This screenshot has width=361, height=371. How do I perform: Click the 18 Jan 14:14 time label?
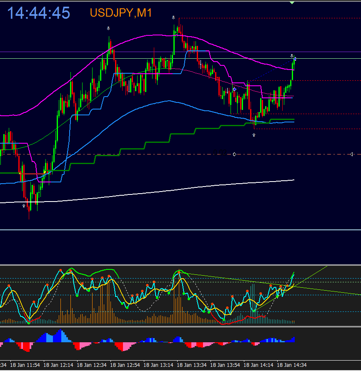[258, 365]
